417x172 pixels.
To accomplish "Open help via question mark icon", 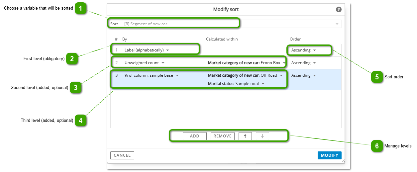I will point(339,10).
